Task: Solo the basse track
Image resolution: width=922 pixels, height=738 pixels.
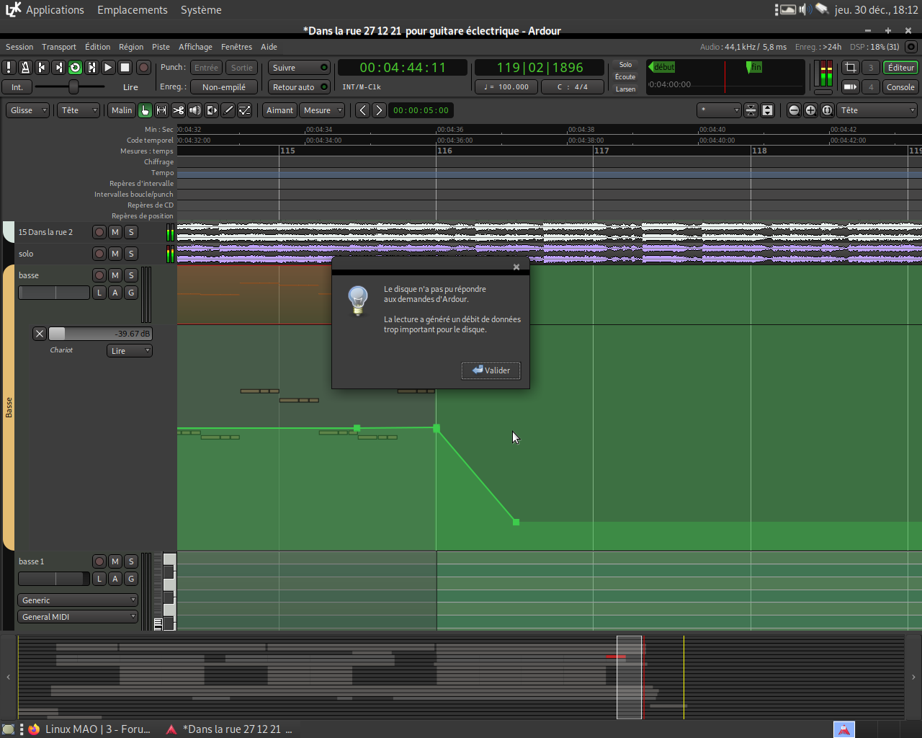Action: 131,275
